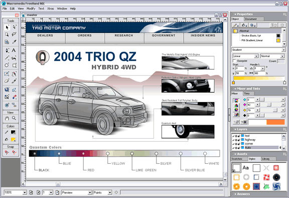Open the Linear gradient type dropdown
Image resolution: width=289 pixels, height=198 pixels.
[x=256, y=56]
